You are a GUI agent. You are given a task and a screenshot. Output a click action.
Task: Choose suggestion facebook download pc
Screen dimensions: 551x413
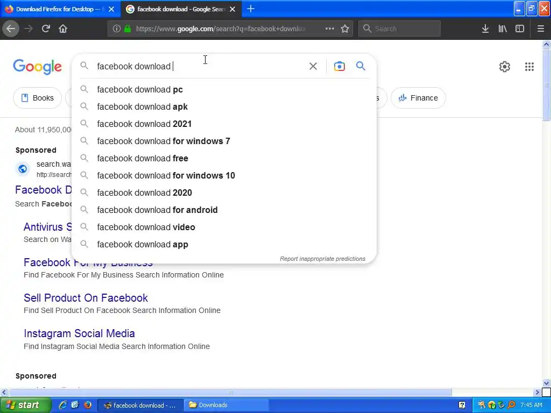[x=224, y=90]
